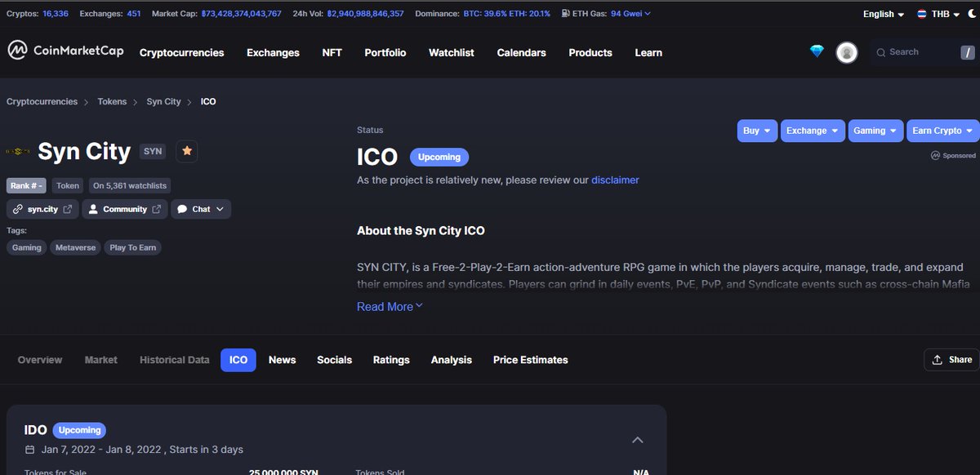
Task: Switch to the Price Estimates tab
Action: (530, 360)
